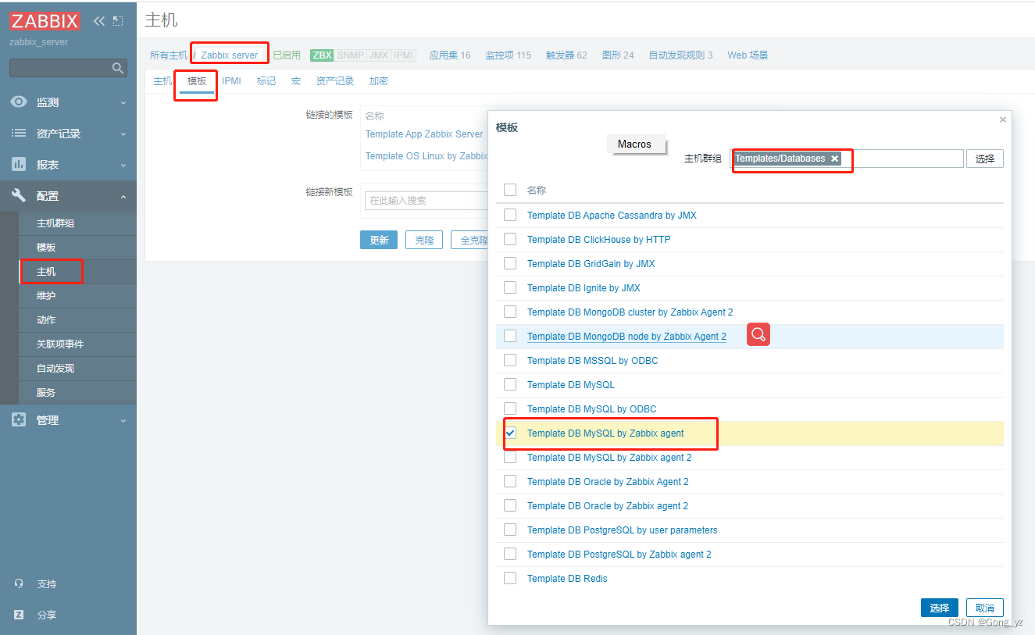1035x635 pixels.
Task: Check Template DB Ignite by JMX checkbox
Action: click(x=510, y=287)
